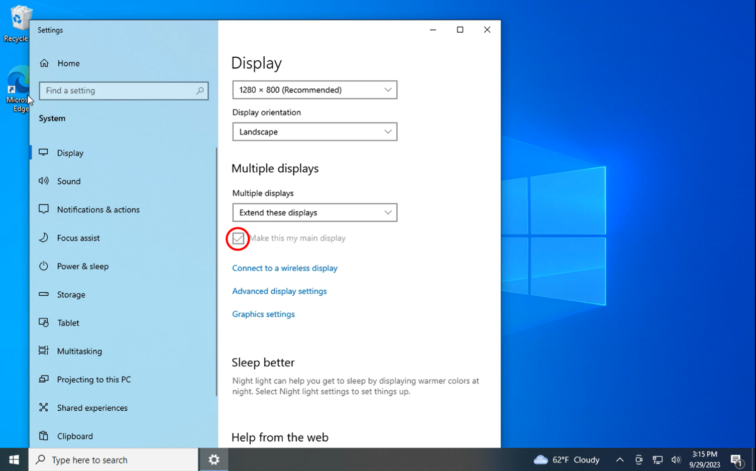The height and width of the screenshot is (471, 756).
Task: Enable Make this my main display
Action: 238,239
